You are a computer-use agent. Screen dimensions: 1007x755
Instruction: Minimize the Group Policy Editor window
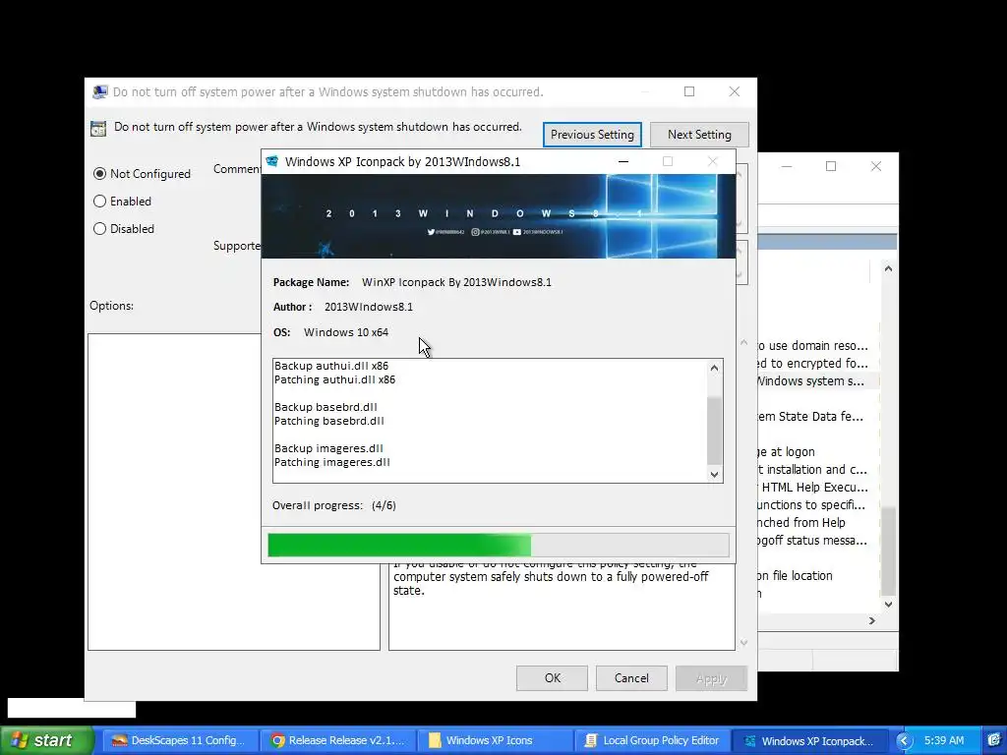point(786,166)
